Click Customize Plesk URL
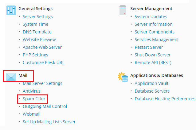196x130 pixels. [x=43, y=63]
